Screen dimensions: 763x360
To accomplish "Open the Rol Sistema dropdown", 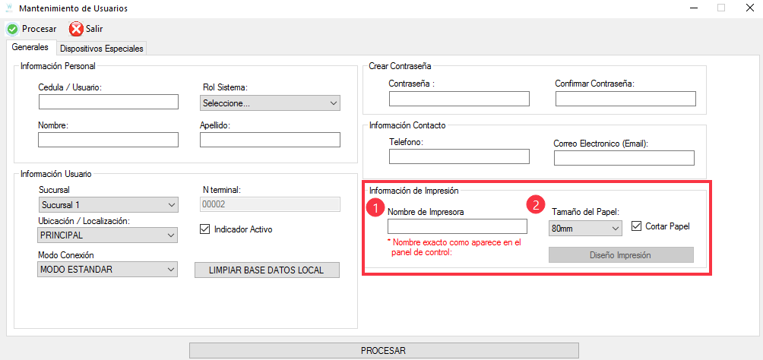I will (270, 103).
